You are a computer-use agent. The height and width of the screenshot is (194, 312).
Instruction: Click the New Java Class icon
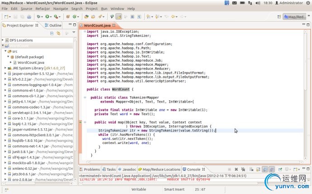[75, 17]
